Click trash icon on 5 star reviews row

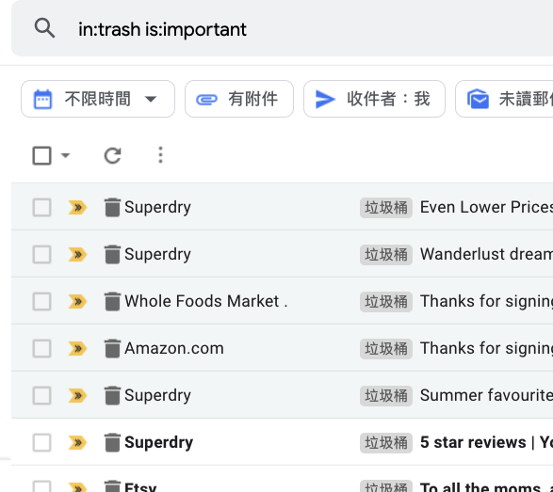112,443
